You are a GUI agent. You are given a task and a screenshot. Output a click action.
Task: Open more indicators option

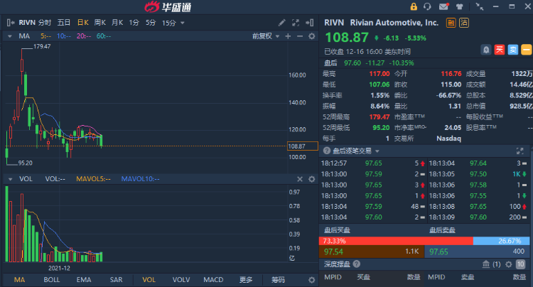246,280
